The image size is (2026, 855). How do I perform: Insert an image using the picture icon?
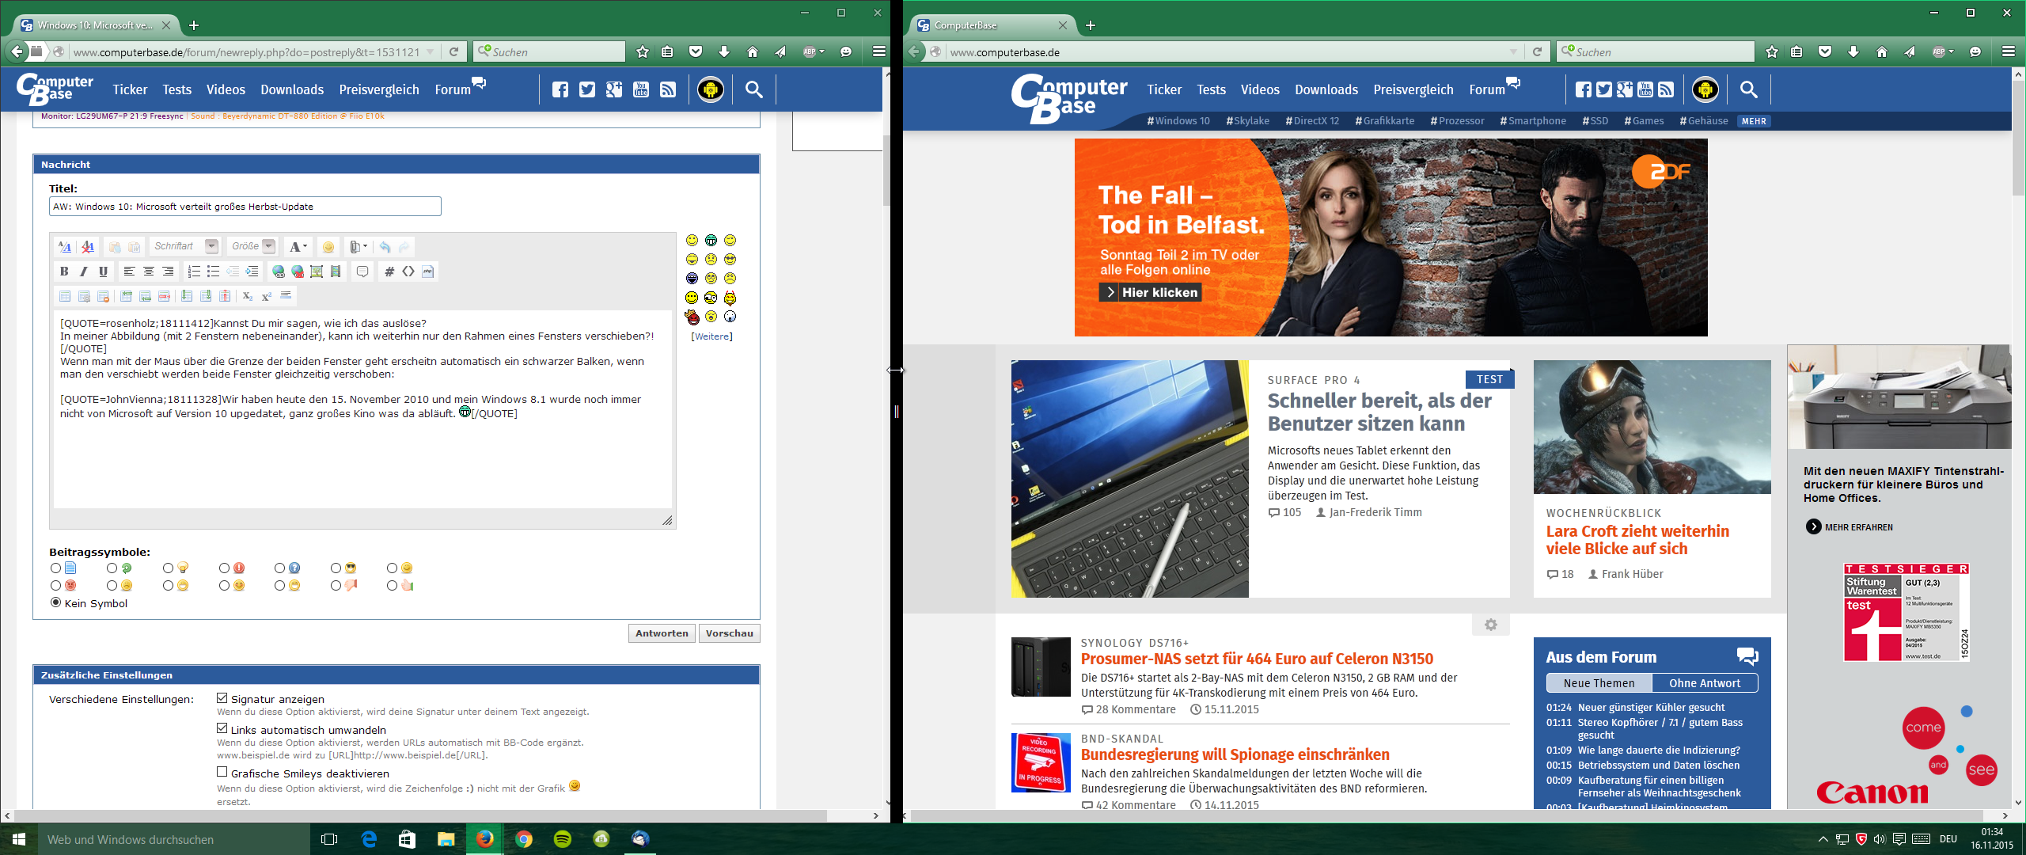click(317, 272)
